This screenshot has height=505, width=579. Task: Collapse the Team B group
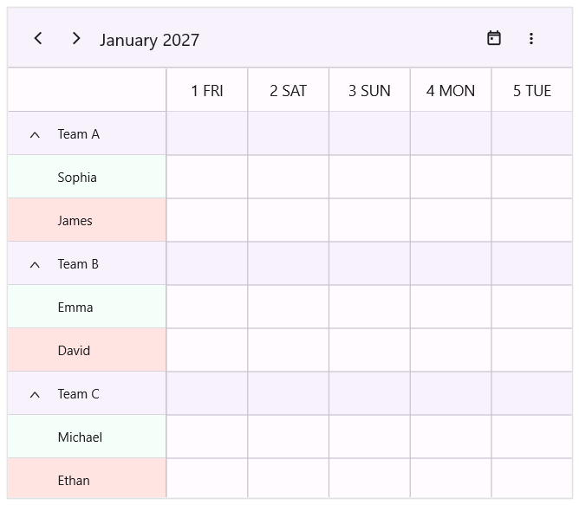pos(35,265)
